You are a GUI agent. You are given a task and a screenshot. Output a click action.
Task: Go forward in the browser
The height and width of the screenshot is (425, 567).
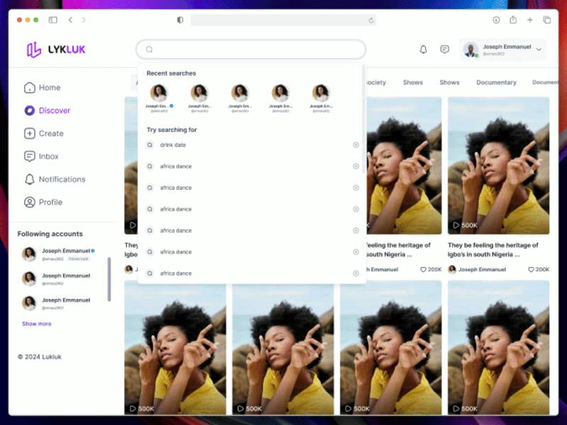coord(84,20)
